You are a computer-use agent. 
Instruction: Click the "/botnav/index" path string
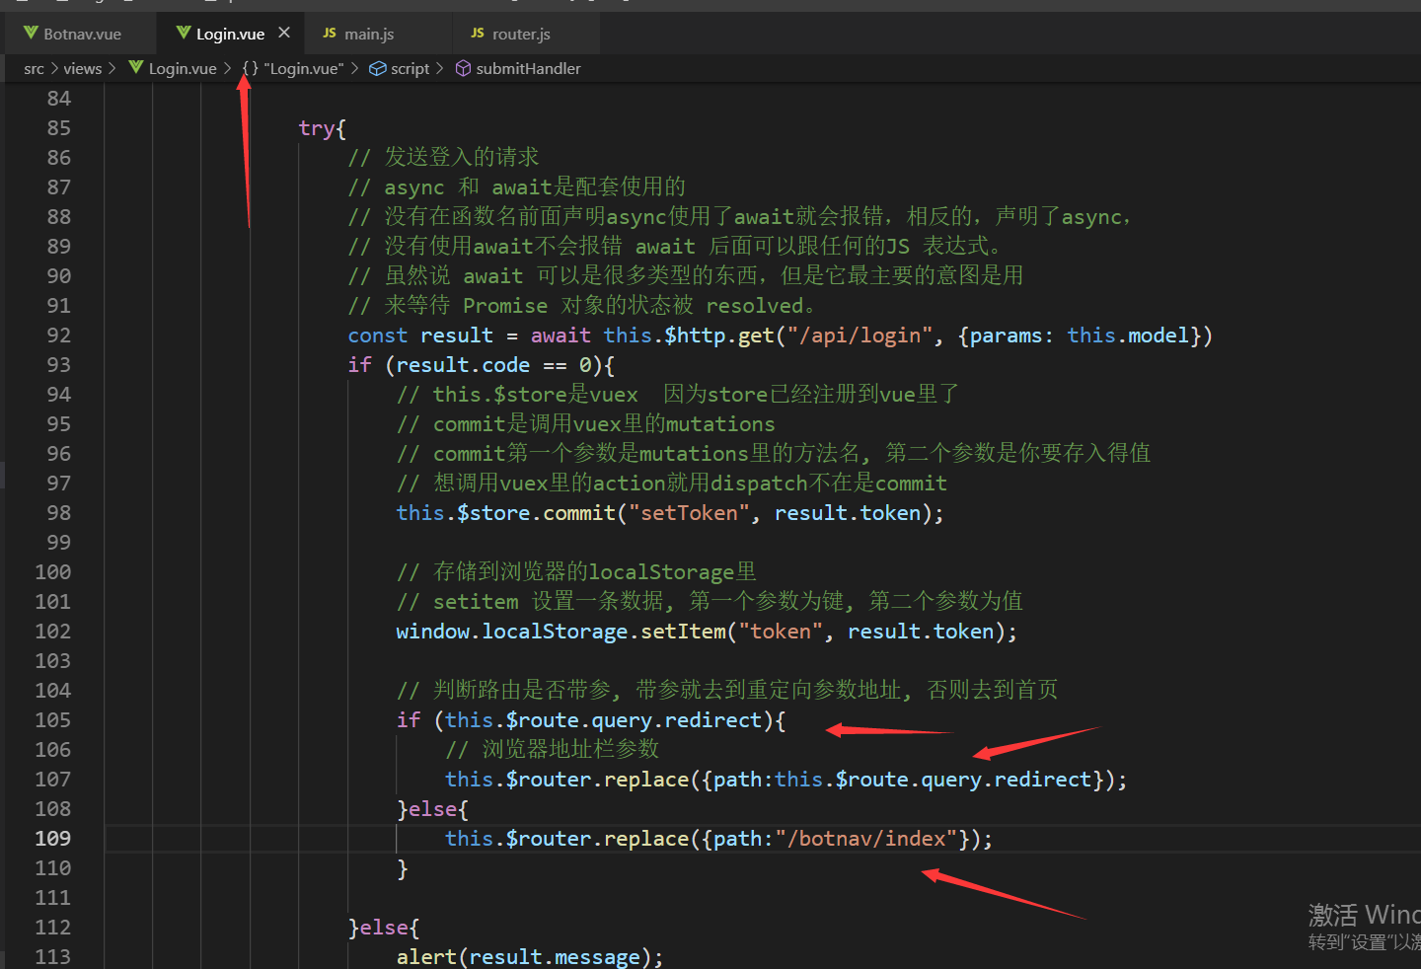pos(866,839)
